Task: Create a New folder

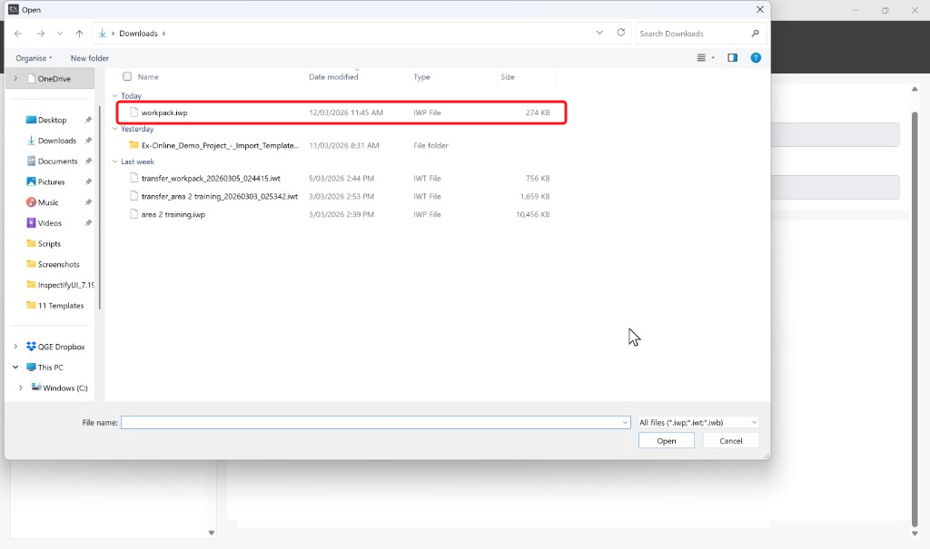Action: click(x=90, y=58)
